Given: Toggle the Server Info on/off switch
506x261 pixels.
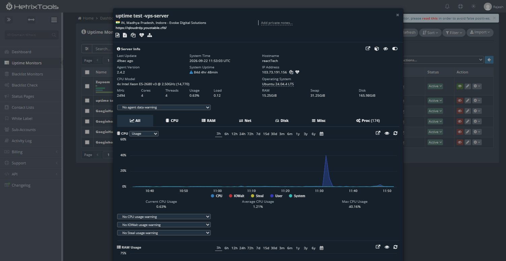Looking at the screenshot, I should 395,48.
